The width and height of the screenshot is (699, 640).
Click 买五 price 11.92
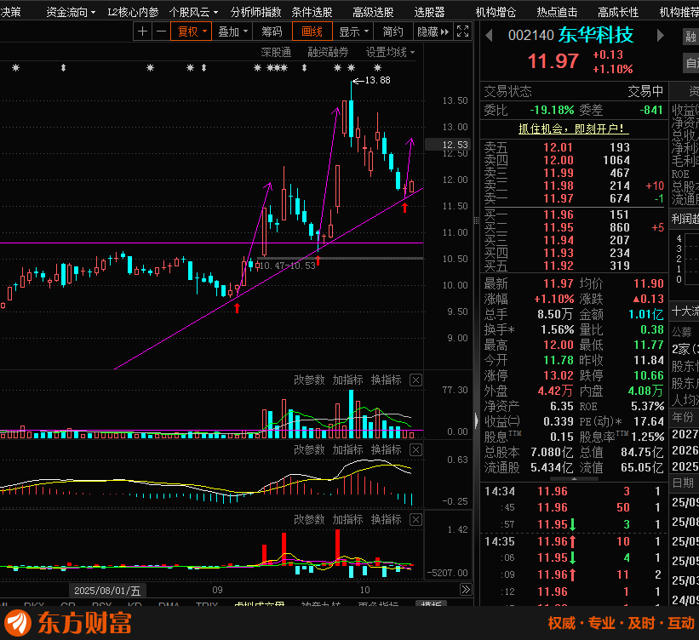point(559,266)
